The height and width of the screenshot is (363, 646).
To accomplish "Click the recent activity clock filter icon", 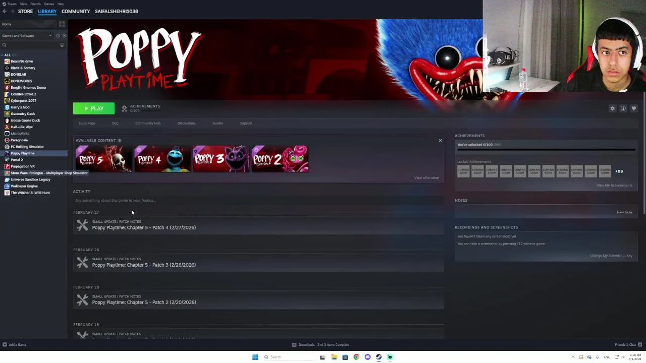I will pyautogui.click(x=58, y=36).
